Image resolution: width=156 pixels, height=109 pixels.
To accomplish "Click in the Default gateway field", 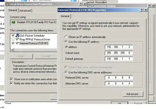I will (x=119, y=59).
